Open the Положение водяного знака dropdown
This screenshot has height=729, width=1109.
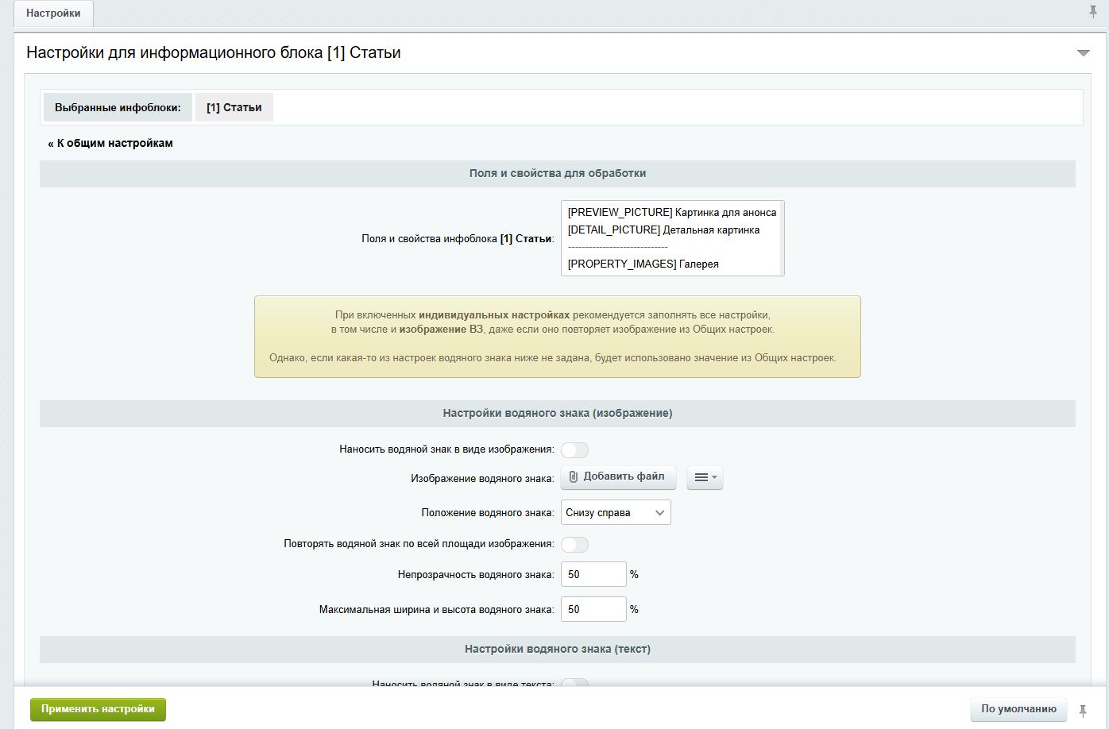[x=615, y=513]
